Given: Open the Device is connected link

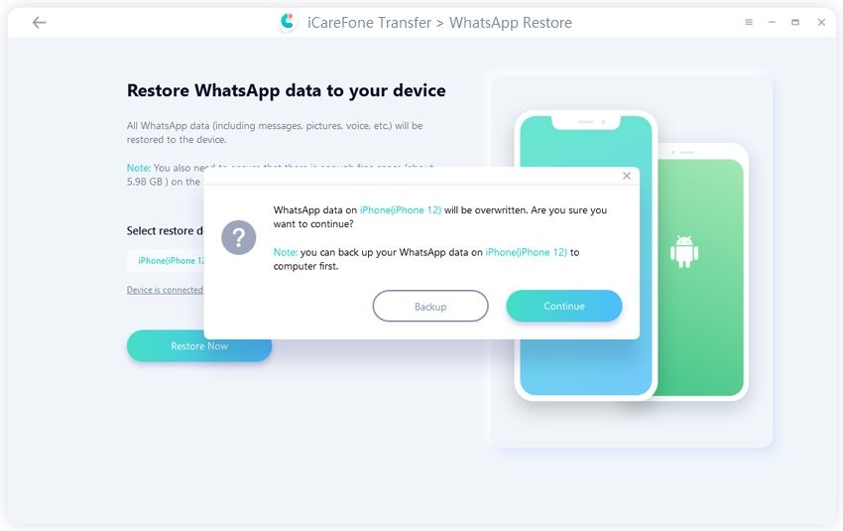Looking at the screenshot, I should tap(165, 290).
